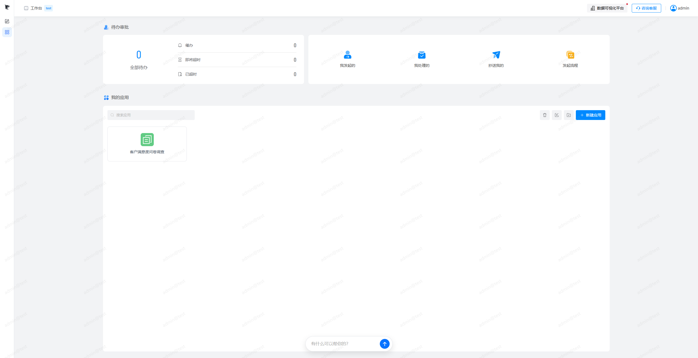Click the 待办审批 section icon
This screenshot has height=358, width=698.
pos(106,27)
